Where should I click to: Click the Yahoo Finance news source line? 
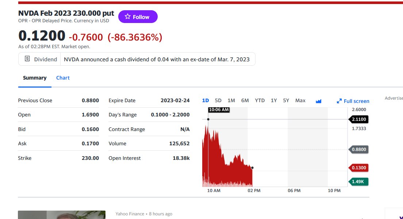(144, 214)
